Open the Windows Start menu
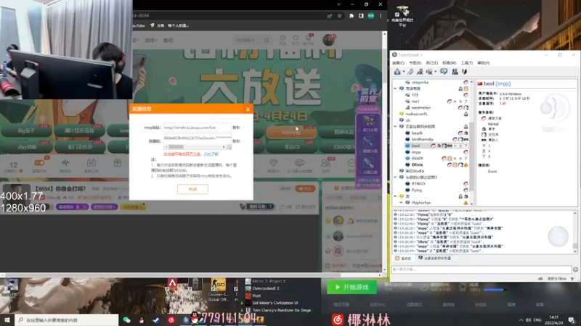Image resolution: width=581 pixels, height=326 pixels. click(7, 319)
